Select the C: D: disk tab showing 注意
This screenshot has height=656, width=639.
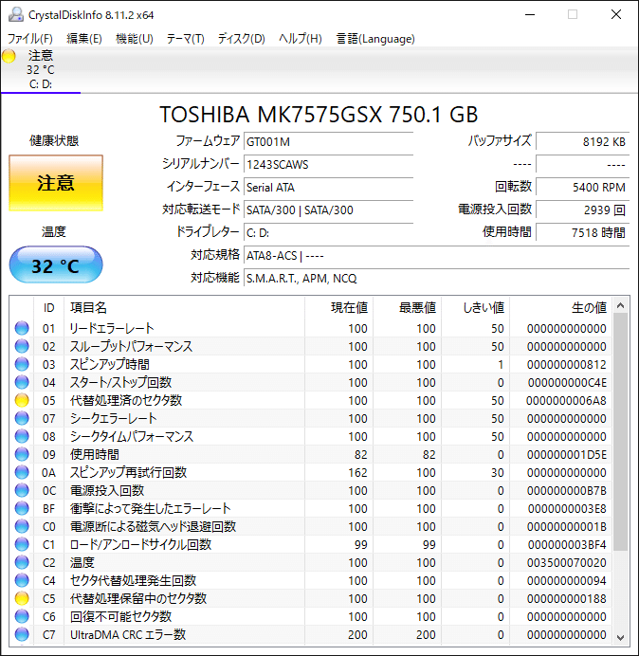pos(41,70)
